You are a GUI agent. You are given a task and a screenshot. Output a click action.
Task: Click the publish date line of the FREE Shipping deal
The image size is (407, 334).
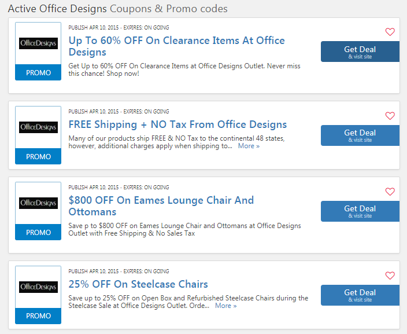(x=119, y=112)
